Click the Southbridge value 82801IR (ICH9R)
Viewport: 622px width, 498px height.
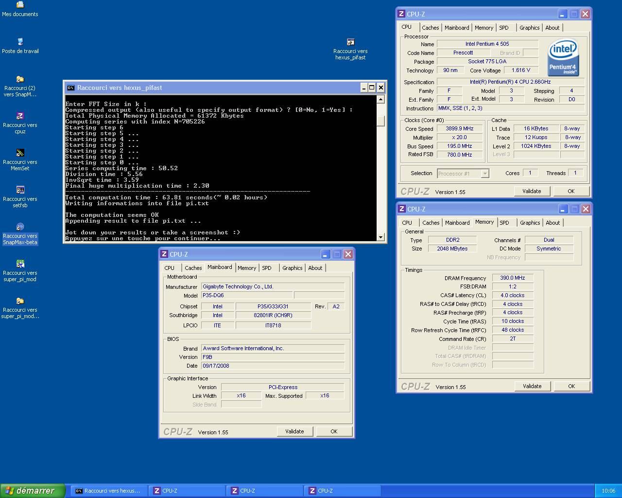tap(273, 315)
